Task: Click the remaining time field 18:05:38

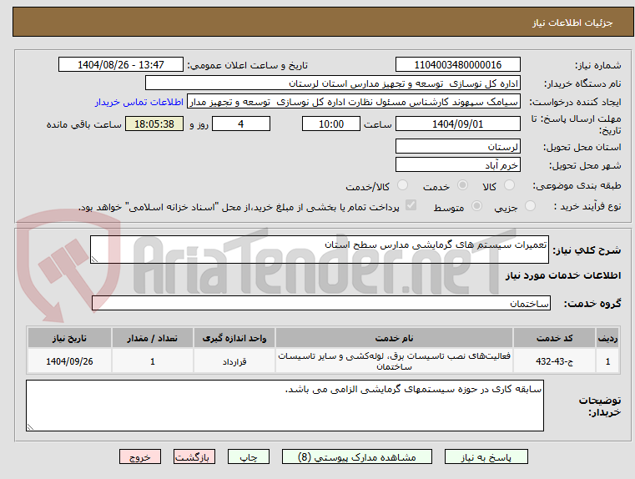Action: click(154, 124)
